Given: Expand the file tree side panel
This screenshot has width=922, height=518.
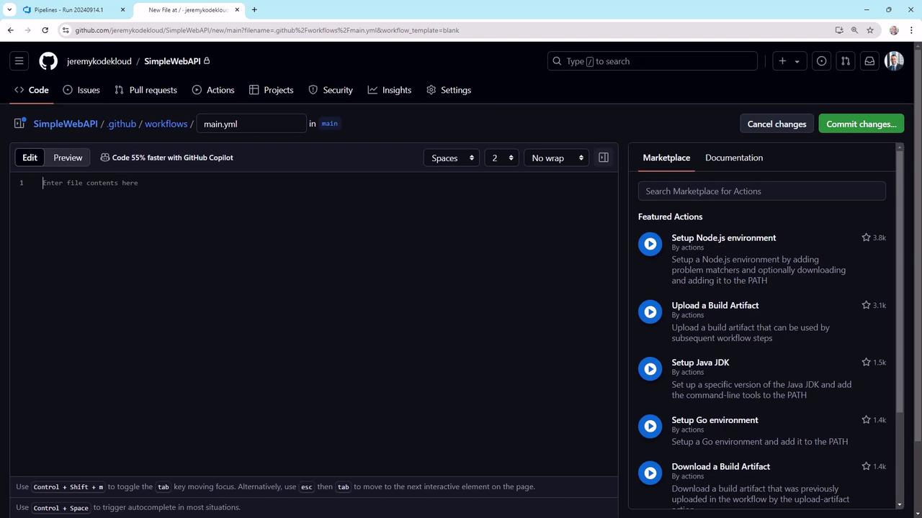Looking at the screenshot, I should tap(19, 124).
